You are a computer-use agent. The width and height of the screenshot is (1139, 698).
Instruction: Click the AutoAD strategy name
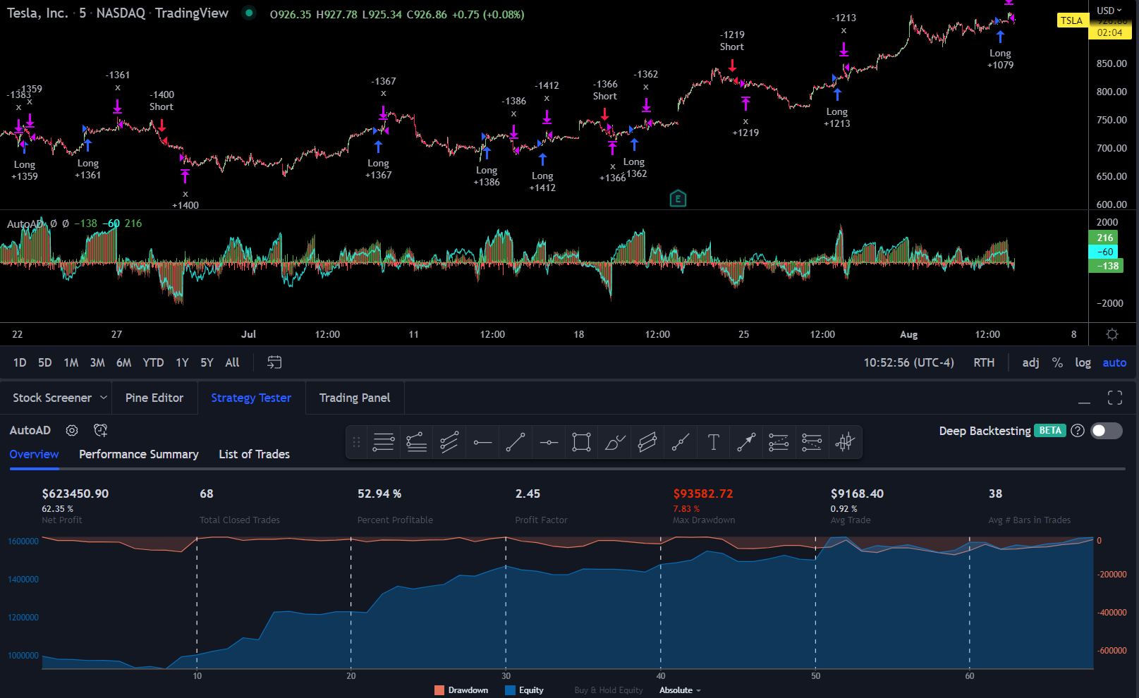click(30, 430)
